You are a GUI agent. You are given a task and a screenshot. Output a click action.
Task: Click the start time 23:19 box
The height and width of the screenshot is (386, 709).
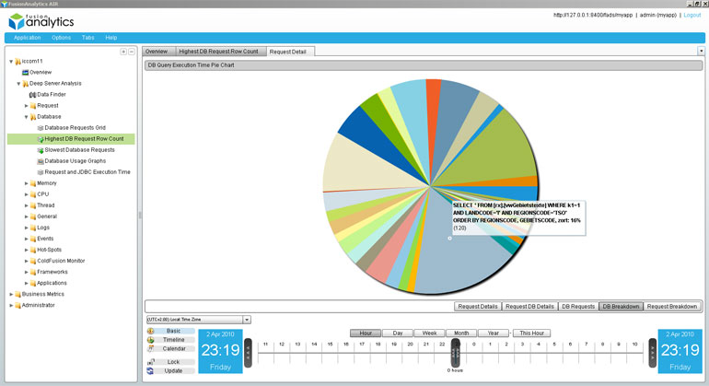220,351
